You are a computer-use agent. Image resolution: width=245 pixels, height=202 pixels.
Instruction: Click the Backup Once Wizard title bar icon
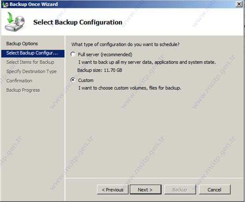[5, 4]
